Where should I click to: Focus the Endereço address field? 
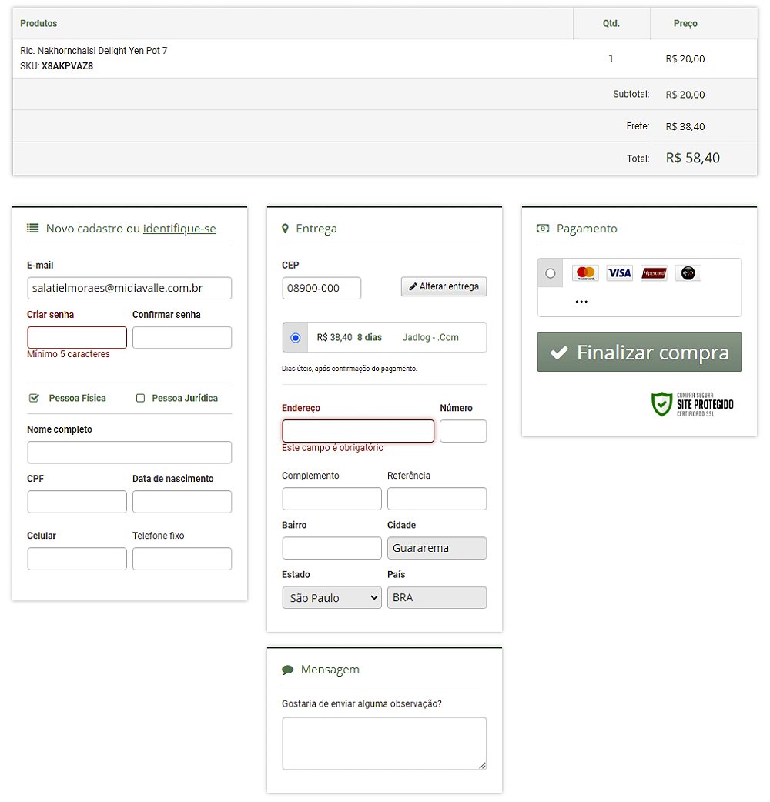(358, 431)
